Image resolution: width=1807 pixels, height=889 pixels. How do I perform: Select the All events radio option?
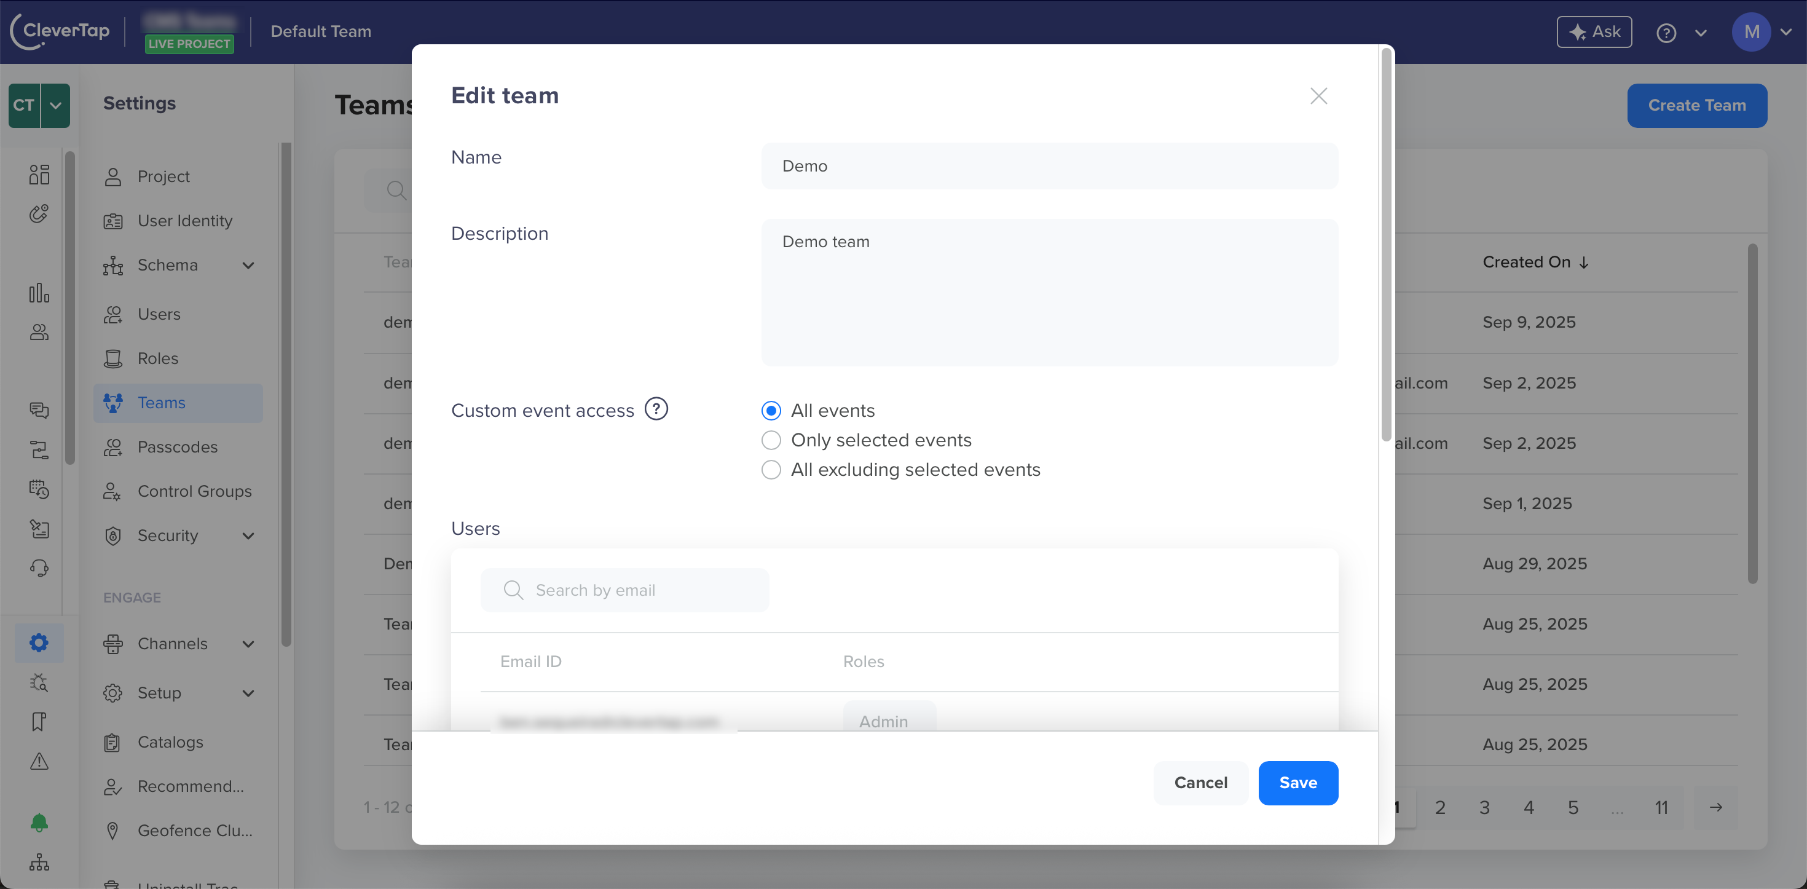click(771, 411)
